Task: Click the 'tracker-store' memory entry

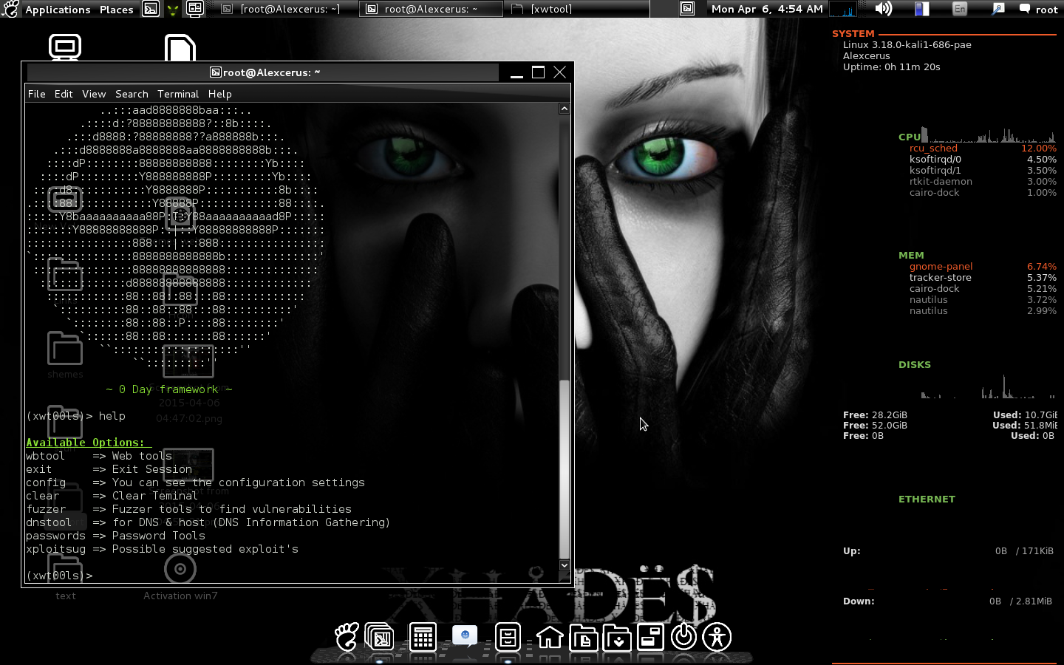Action: tap(940, 277)
